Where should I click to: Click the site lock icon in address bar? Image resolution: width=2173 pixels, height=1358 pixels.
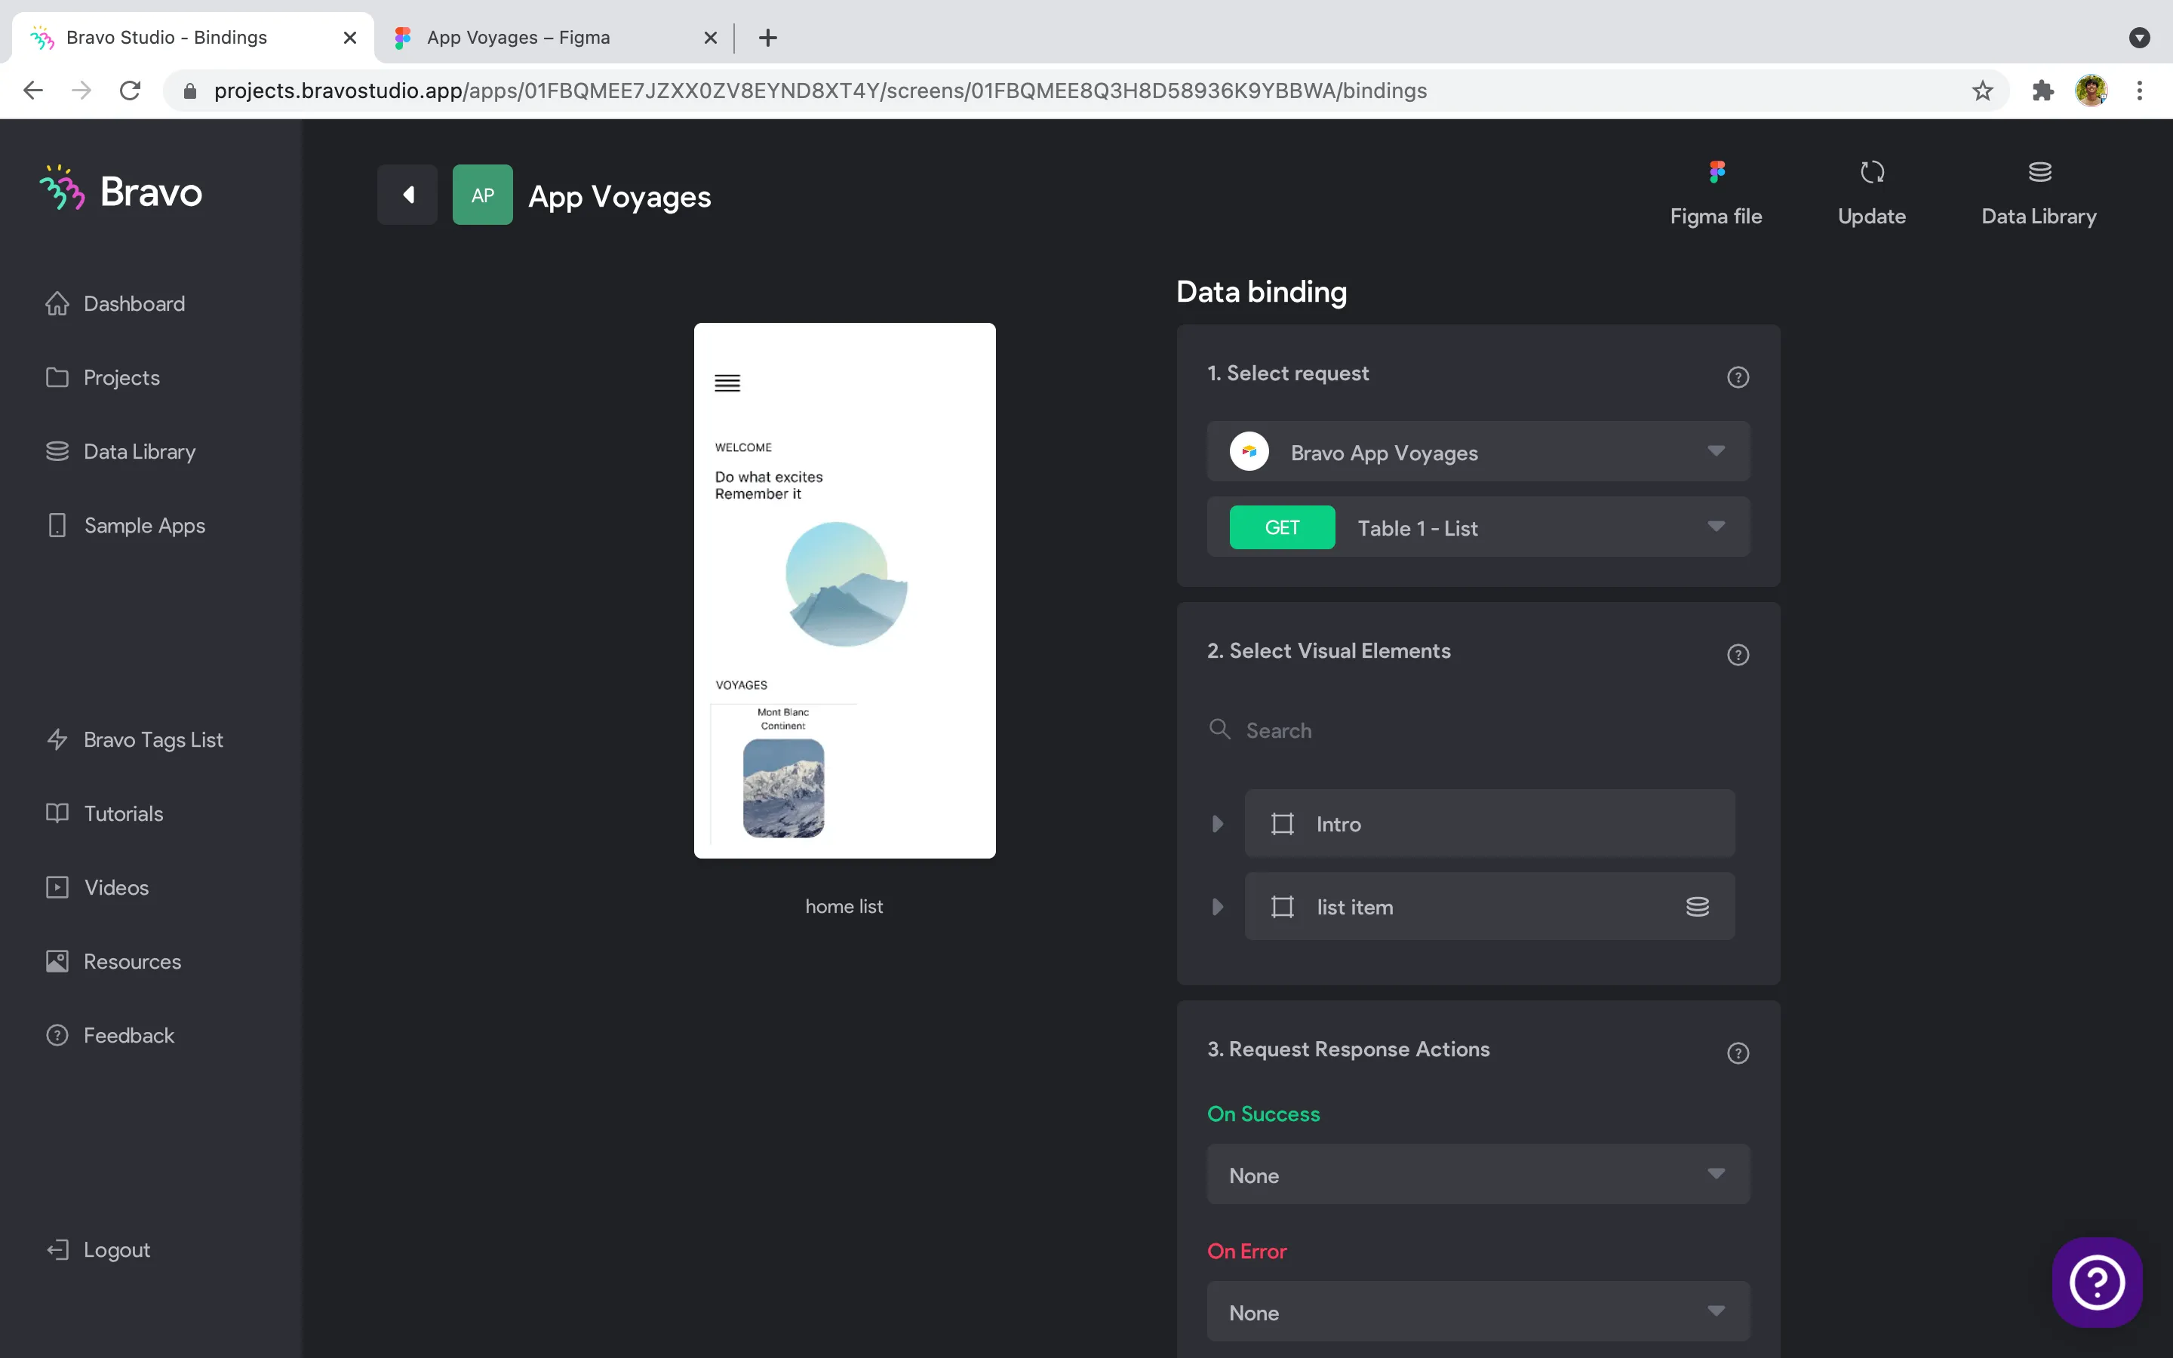[x=189, y=91]
